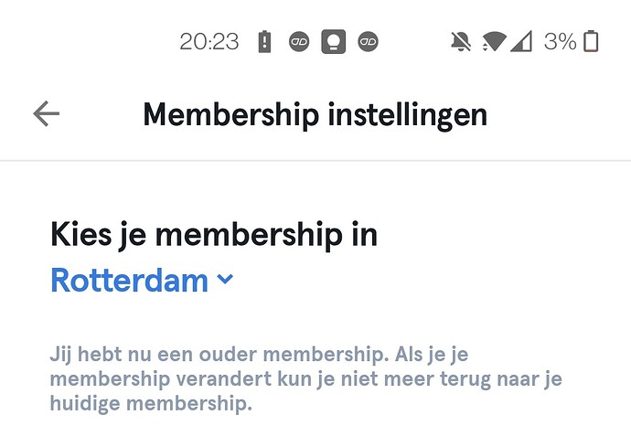Open the Rotterdam city dropdown
Image resolution: width=631 pixels, height=436 pixels.
(x=142, y=281)
